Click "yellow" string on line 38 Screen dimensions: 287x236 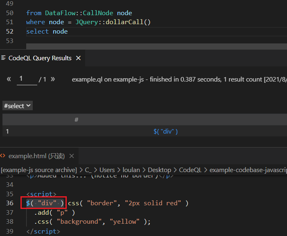point(124,222)
